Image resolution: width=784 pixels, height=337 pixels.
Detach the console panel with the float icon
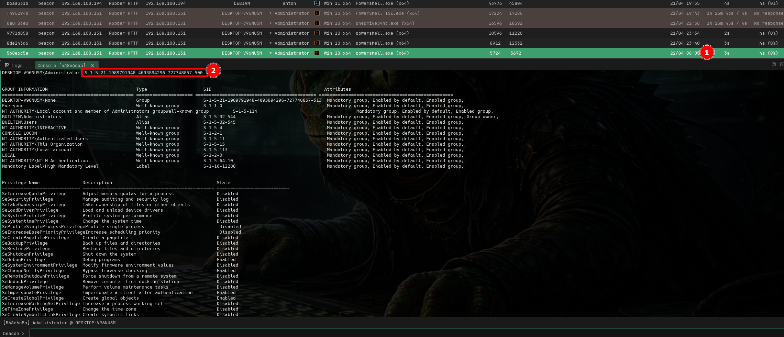click(x=774, y=65)
